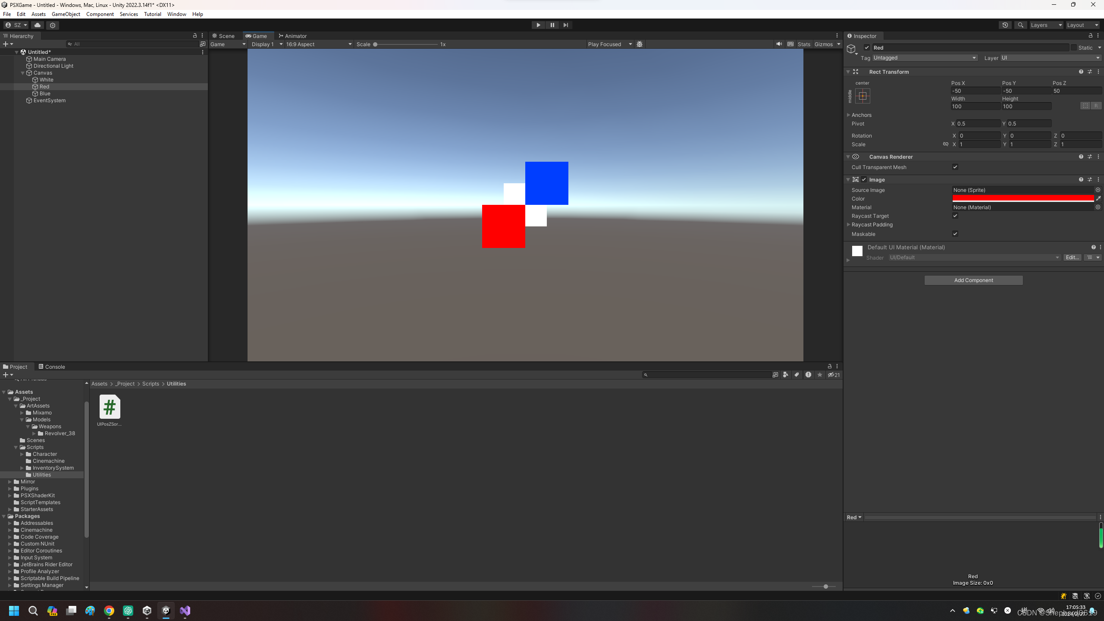Uncheck the Cull Transparent Mesh checkbox
The height and width of the screenshot is (621, 1104).
tap(955, 167)
